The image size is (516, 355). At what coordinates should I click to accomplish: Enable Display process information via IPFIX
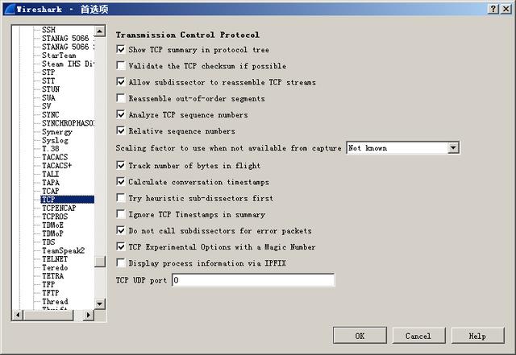pyautogui.click(x=121, y=263)
